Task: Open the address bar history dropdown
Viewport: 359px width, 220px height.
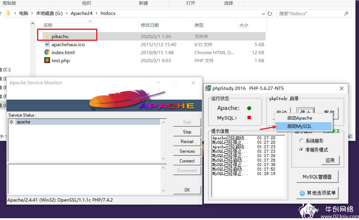Action: 264,14
